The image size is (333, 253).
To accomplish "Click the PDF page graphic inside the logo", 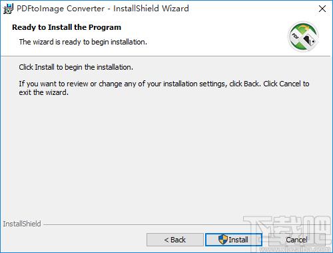I will [x=296, y=36].
